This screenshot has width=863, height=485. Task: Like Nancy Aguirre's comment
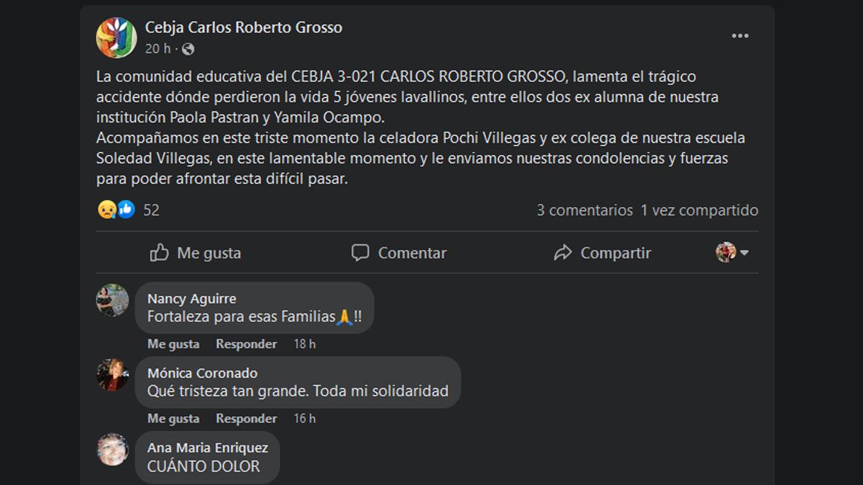point(173,344)
